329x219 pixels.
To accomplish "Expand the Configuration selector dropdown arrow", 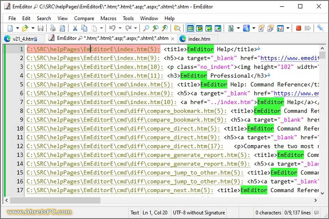I will pos(239,28).
